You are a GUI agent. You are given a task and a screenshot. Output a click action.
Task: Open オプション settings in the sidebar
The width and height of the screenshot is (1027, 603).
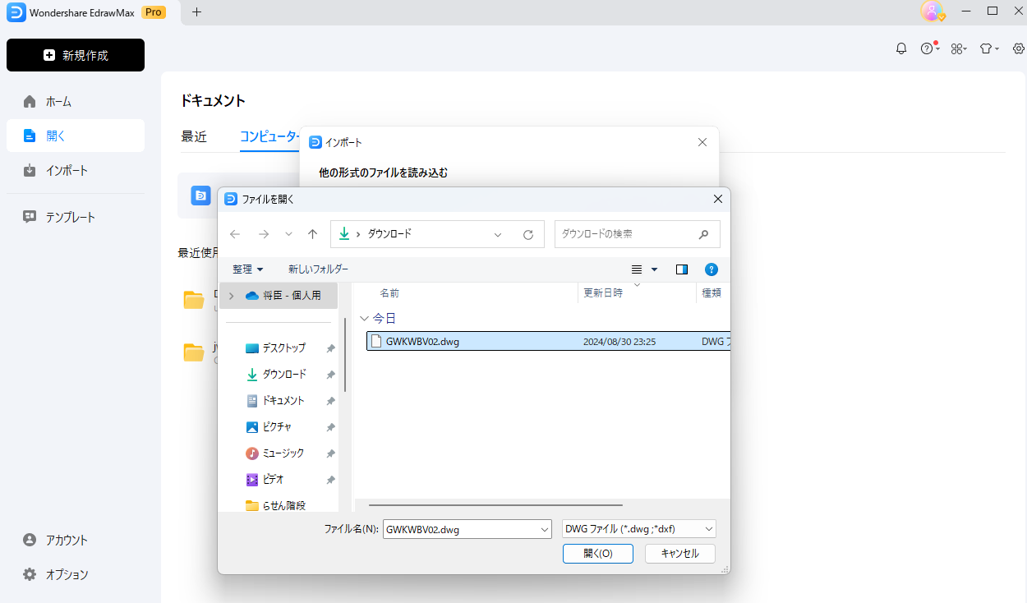[x=76, y=574]
